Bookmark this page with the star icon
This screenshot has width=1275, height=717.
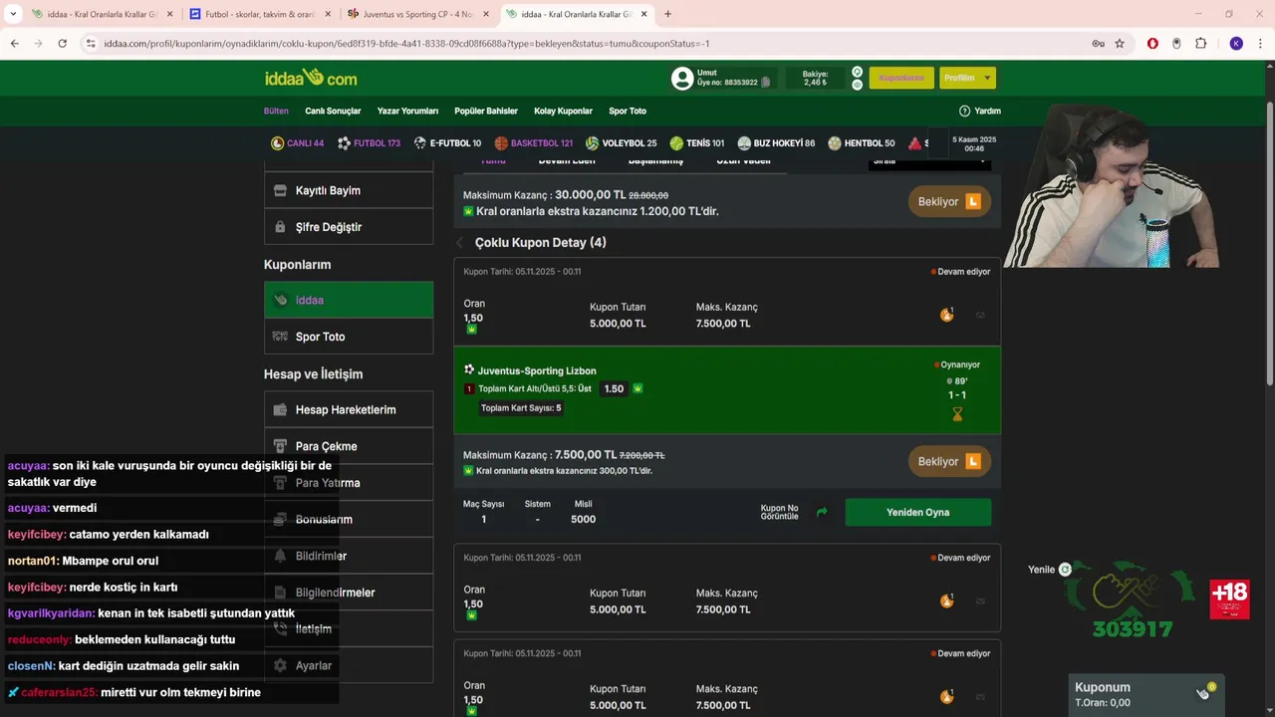[x=1120, y=44]
